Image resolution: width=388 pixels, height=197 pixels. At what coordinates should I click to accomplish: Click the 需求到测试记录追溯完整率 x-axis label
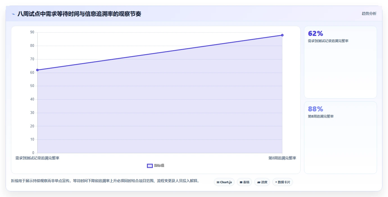pos(37,158)
